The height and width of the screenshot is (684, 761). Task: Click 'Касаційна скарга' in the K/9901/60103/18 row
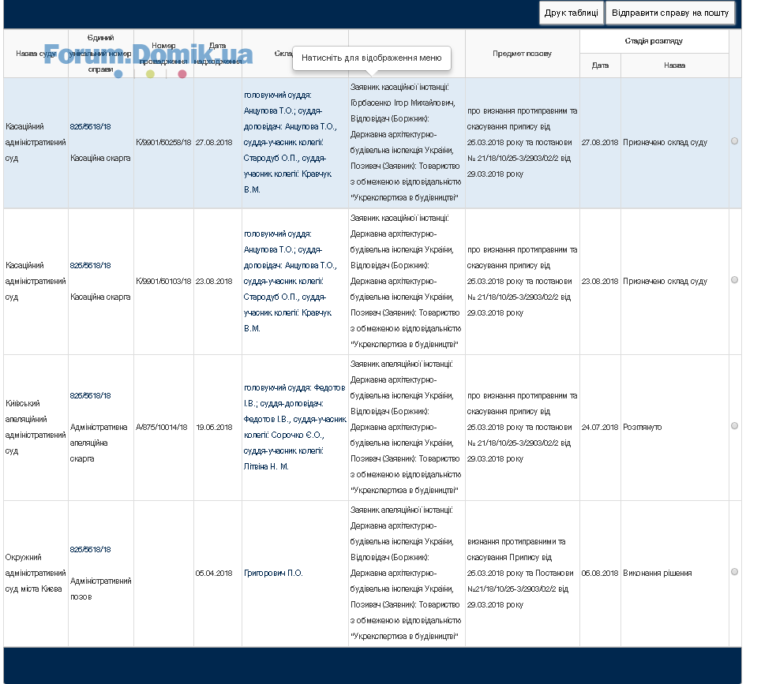(100, 297)
